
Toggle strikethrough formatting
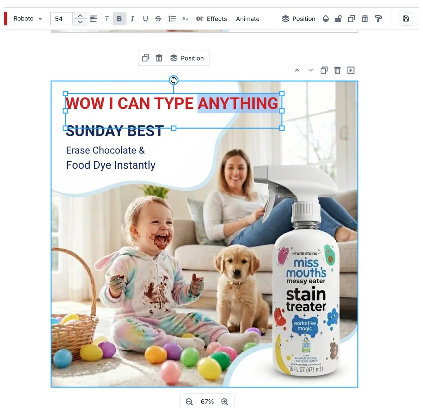pos(158,19)
